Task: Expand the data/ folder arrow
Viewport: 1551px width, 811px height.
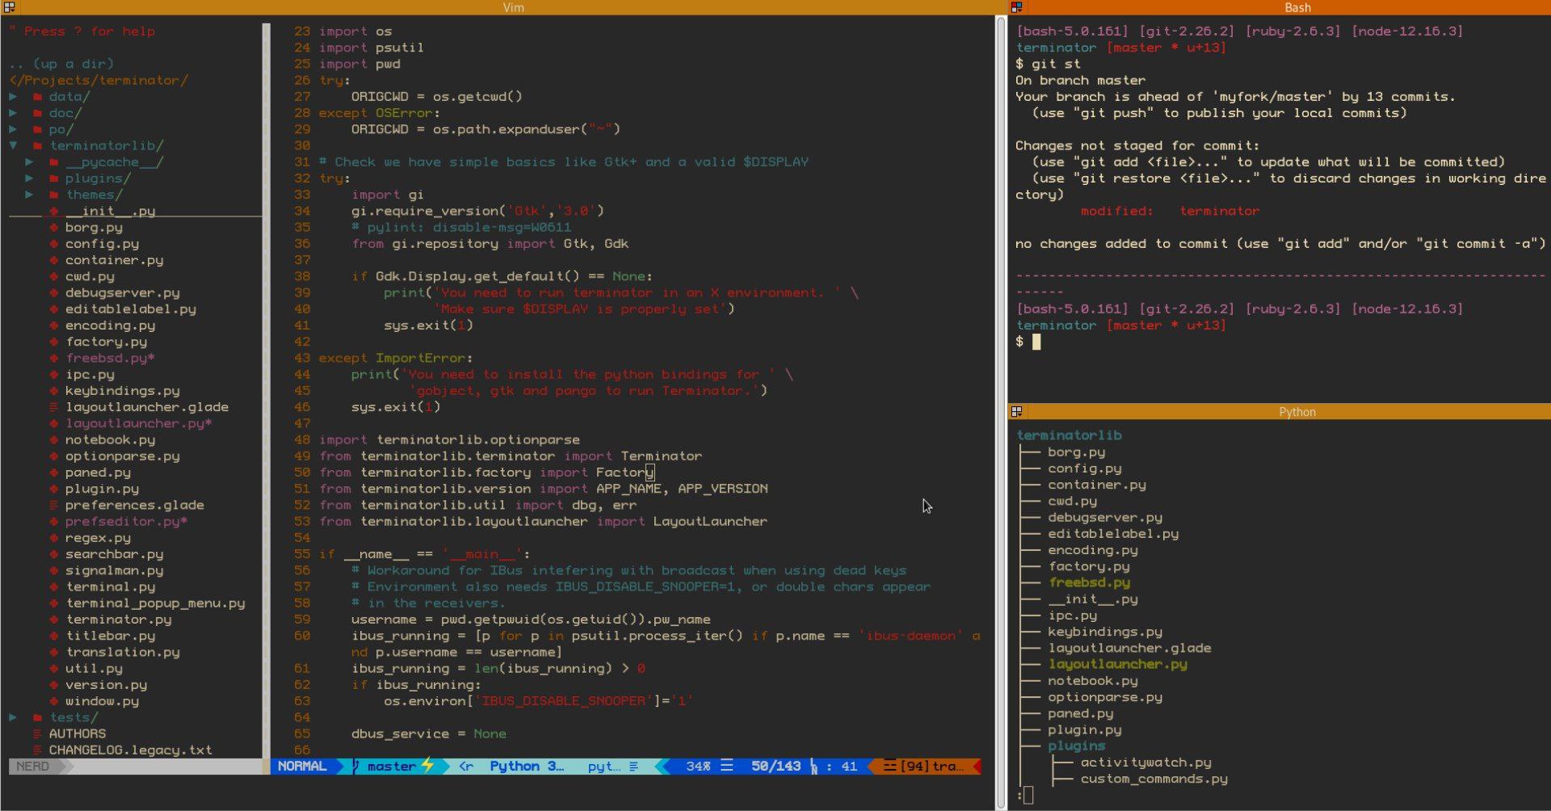Action: [13, 97]
